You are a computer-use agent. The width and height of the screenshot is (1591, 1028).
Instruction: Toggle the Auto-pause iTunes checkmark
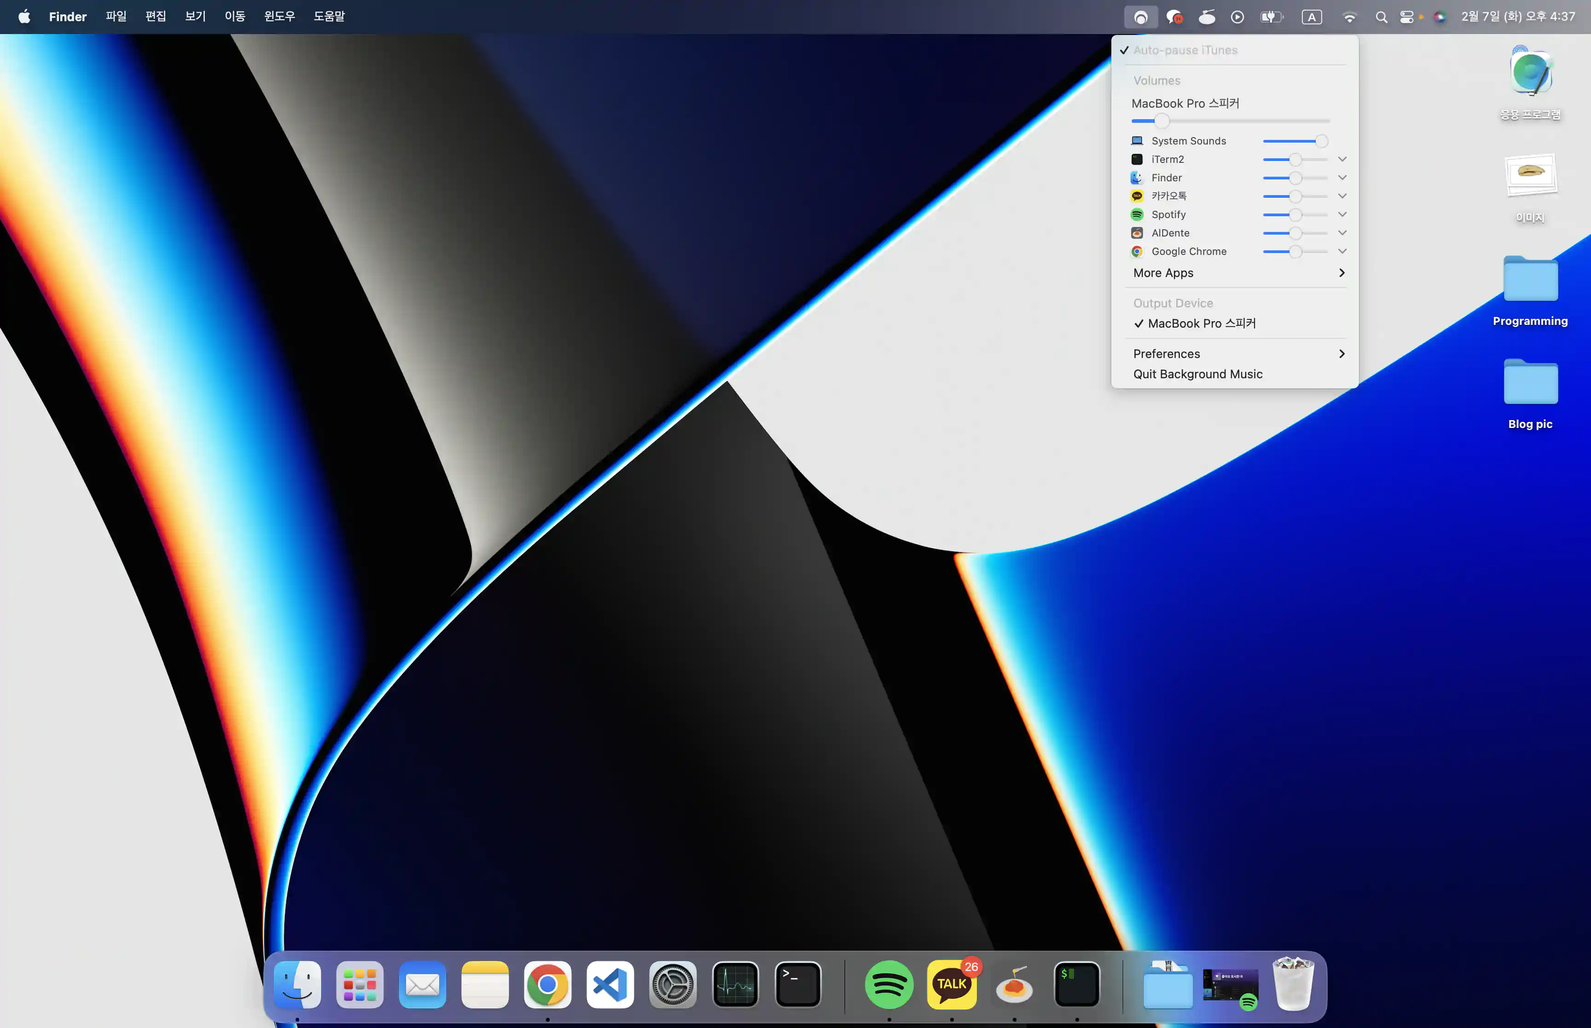(1185, 50)
